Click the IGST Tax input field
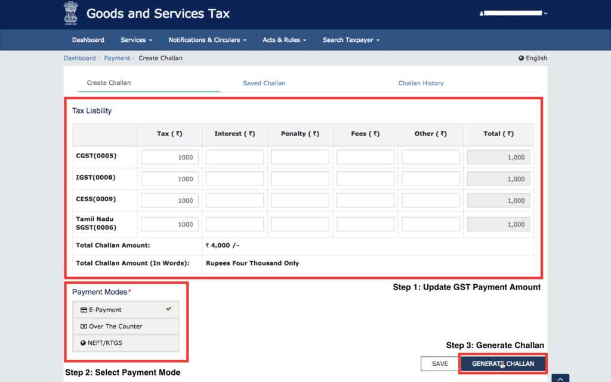 pos(169,179)
